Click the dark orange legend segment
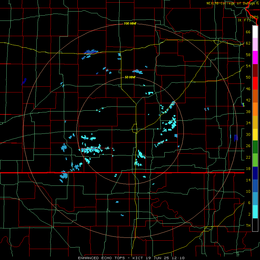260x260 pixels. (255, 96)
